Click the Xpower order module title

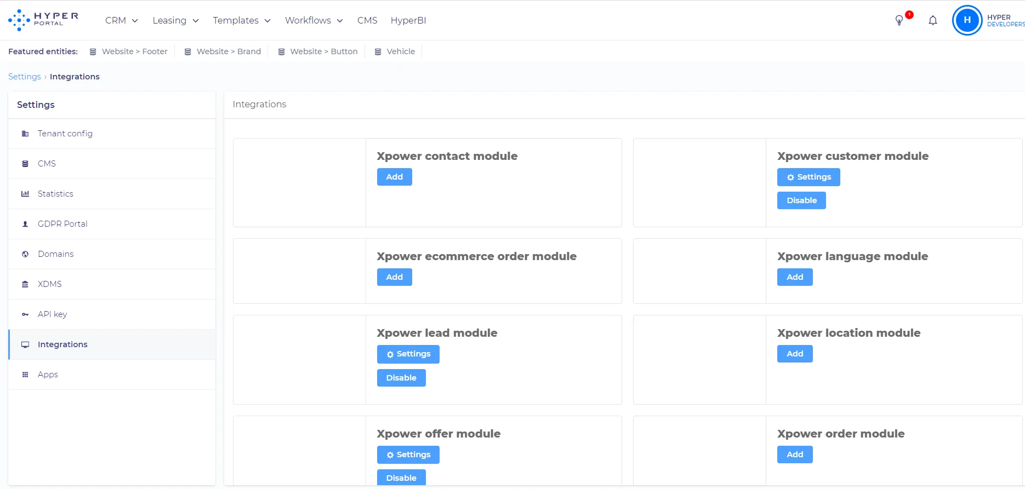(841, 434)
